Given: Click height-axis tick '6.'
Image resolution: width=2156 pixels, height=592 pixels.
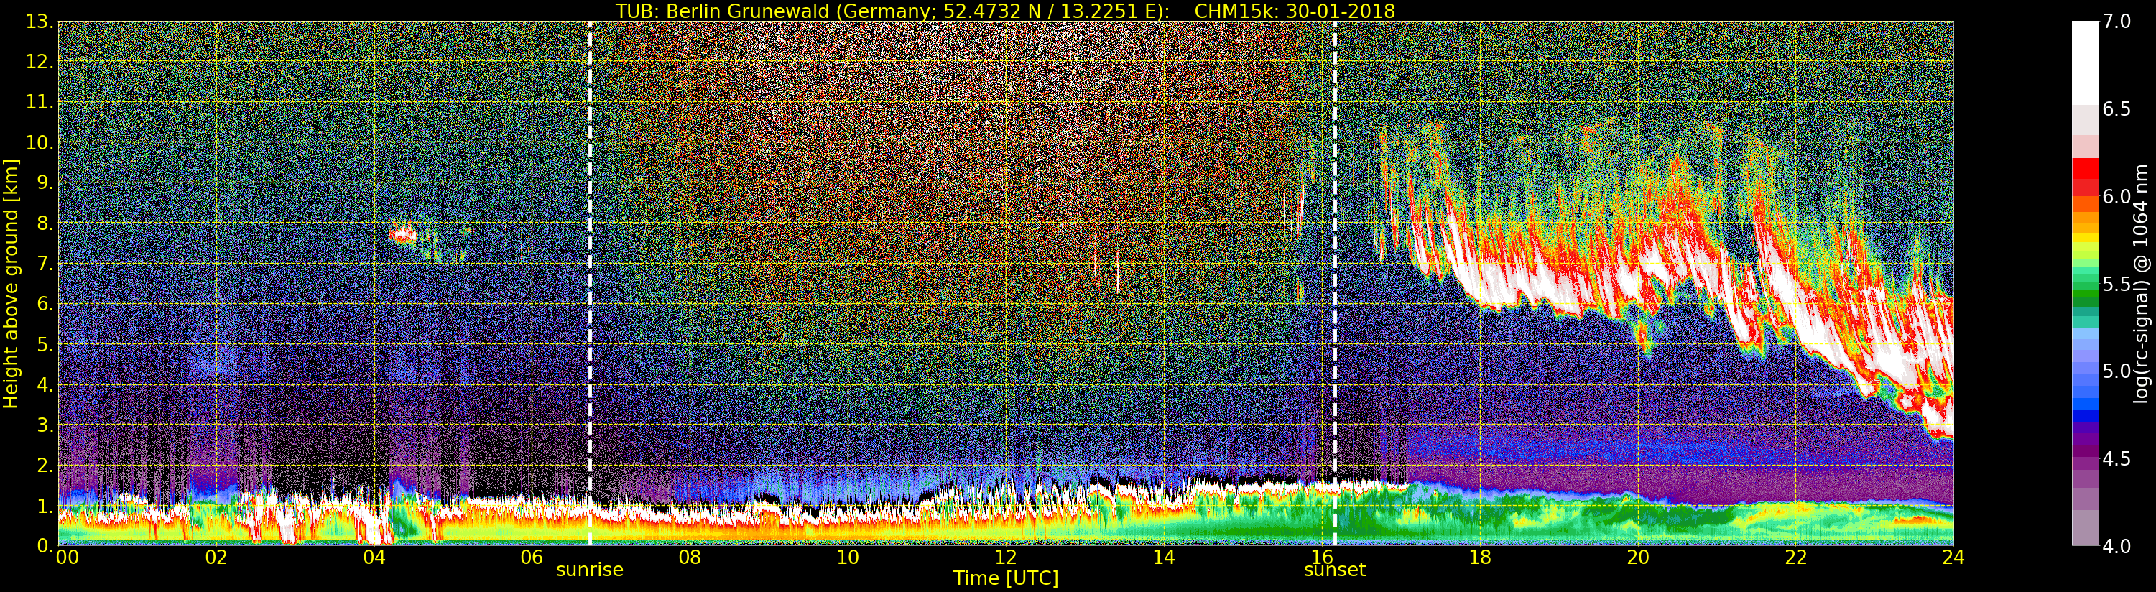Looking at the screenshot, I should coord(46,304).
